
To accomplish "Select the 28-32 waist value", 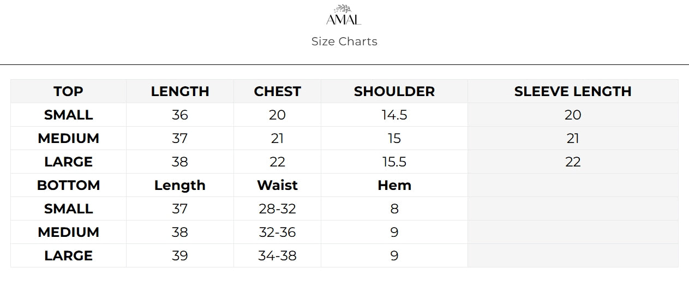I will pos(277,209).
